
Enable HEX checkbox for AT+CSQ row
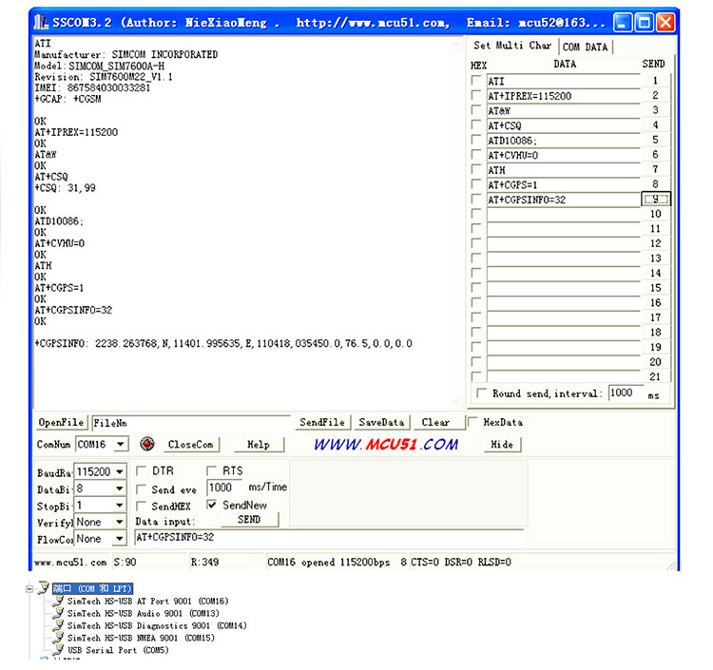(x=476, y=125)
